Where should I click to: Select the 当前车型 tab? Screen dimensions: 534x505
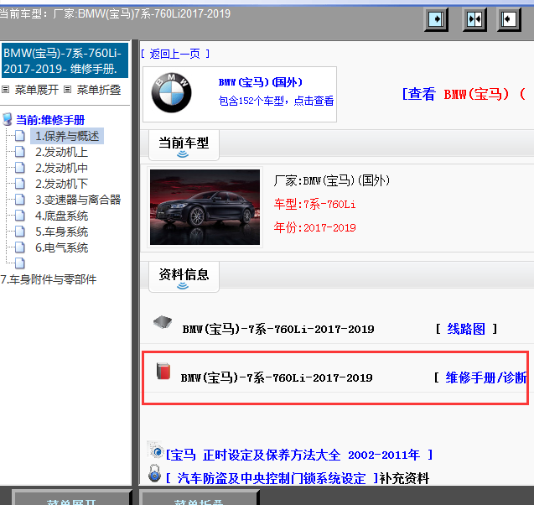pos(184,145)
